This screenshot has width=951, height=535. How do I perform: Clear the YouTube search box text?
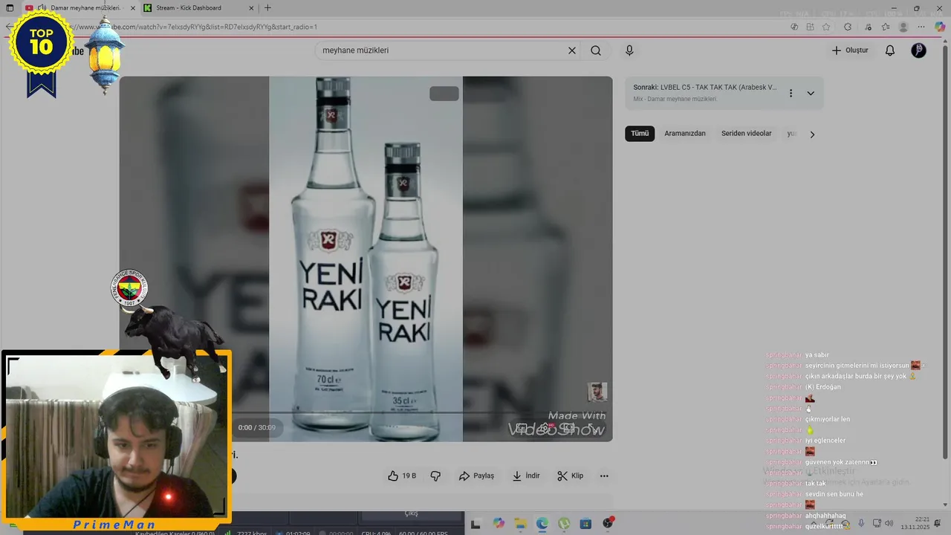point(571,51)
